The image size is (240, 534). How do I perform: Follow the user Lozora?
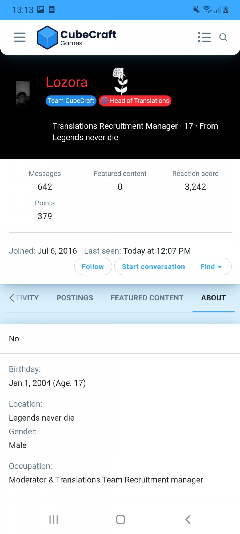tap(93, 266)
